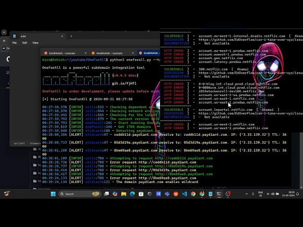Open the ENG IN language switcher
303x227 pixels.
(260, 194)
